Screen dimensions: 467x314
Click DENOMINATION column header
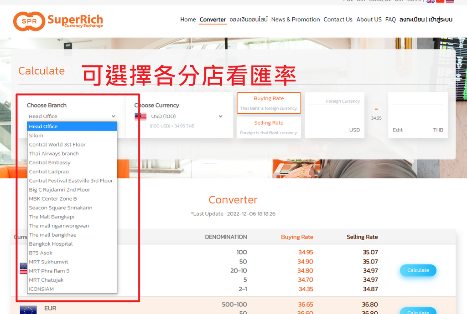point(226,237)
